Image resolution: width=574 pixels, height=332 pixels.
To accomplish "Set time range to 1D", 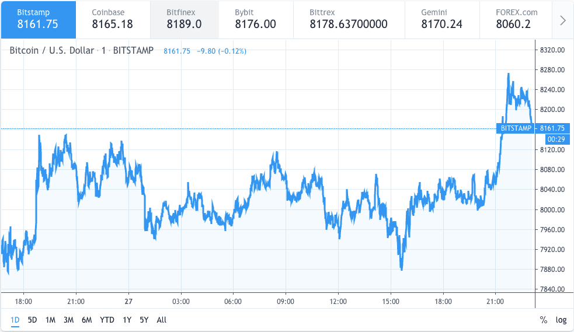I will click(x=15, y=320).
